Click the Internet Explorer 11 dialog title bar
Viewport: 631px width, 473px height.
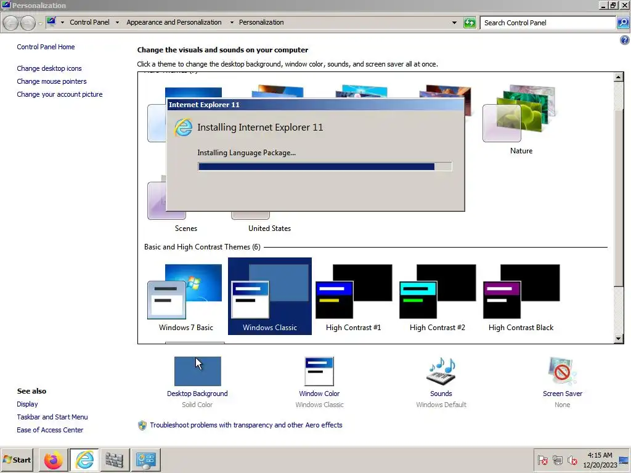coord(315,105)
